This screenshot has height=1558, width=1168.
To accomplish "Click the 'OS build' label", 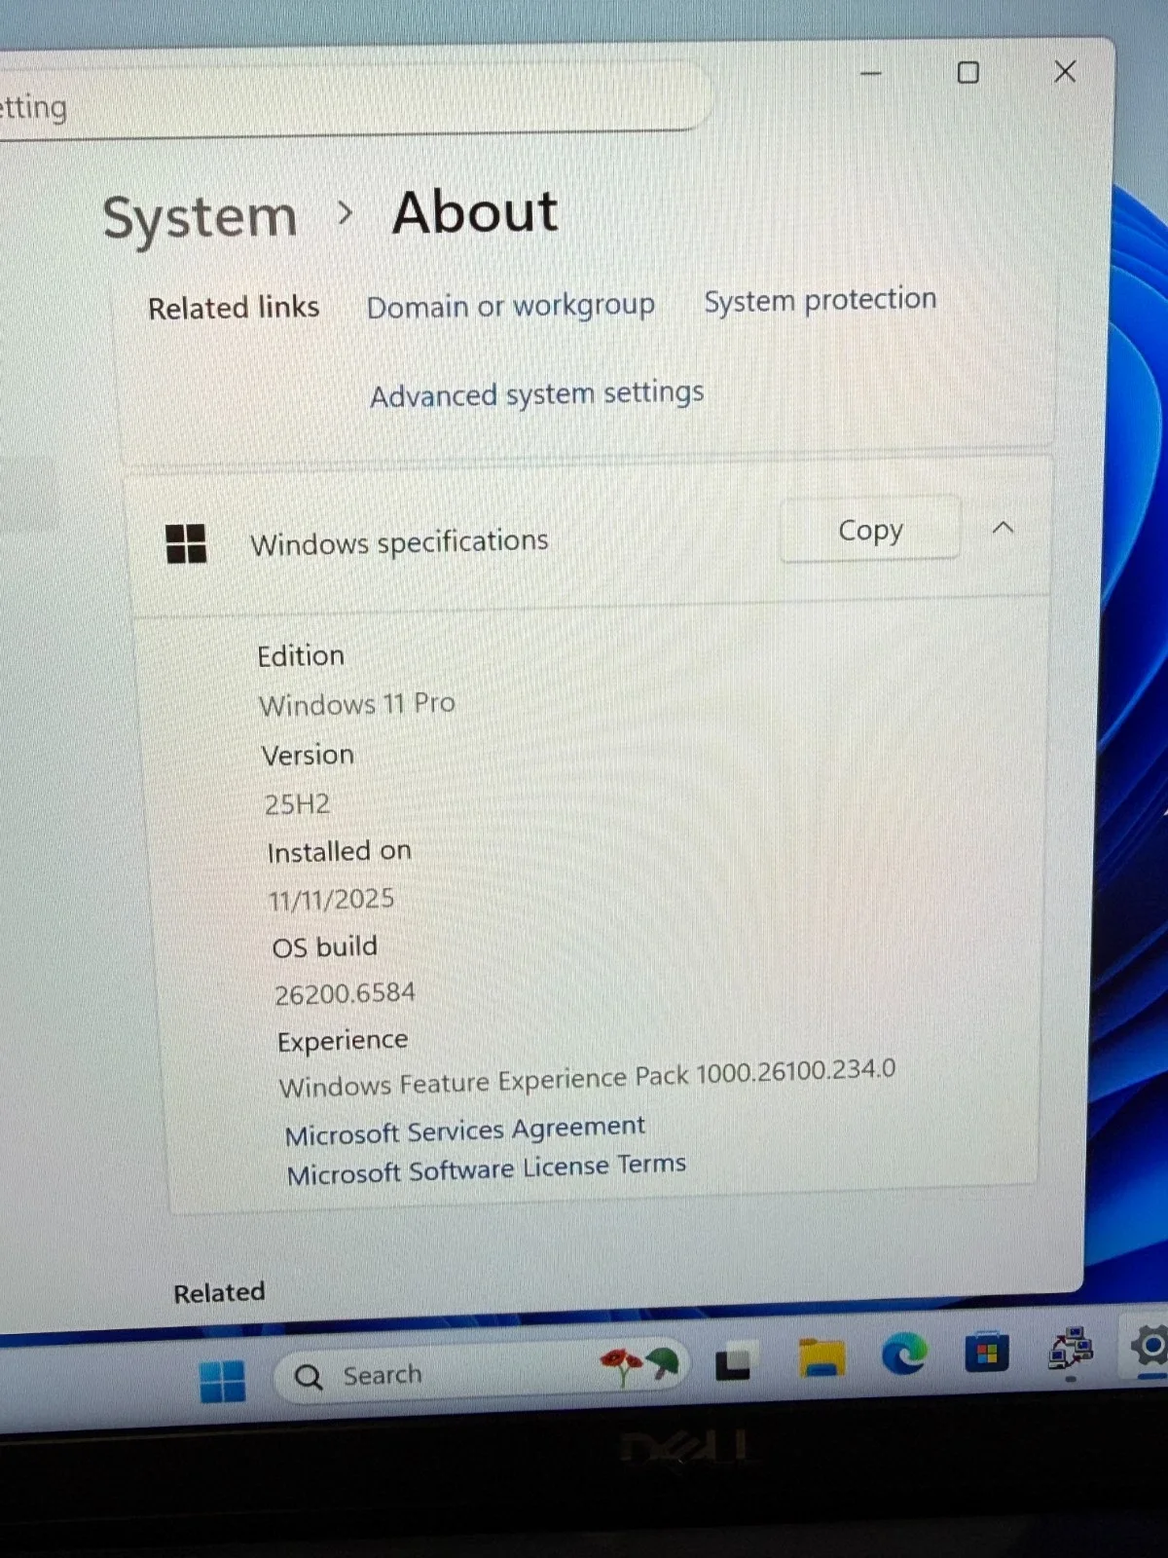I will pos(324,946).
